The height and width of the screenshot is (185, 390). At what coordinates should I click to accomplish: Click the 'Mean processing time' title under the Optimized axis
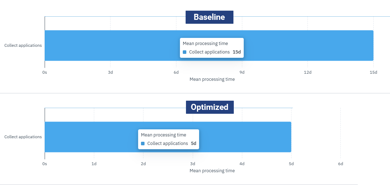pyautogui.click(x=212, y=171)
